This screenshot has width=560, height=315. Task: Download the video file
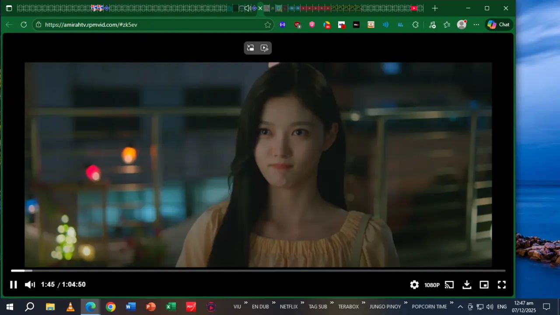[x=467, y=285]
